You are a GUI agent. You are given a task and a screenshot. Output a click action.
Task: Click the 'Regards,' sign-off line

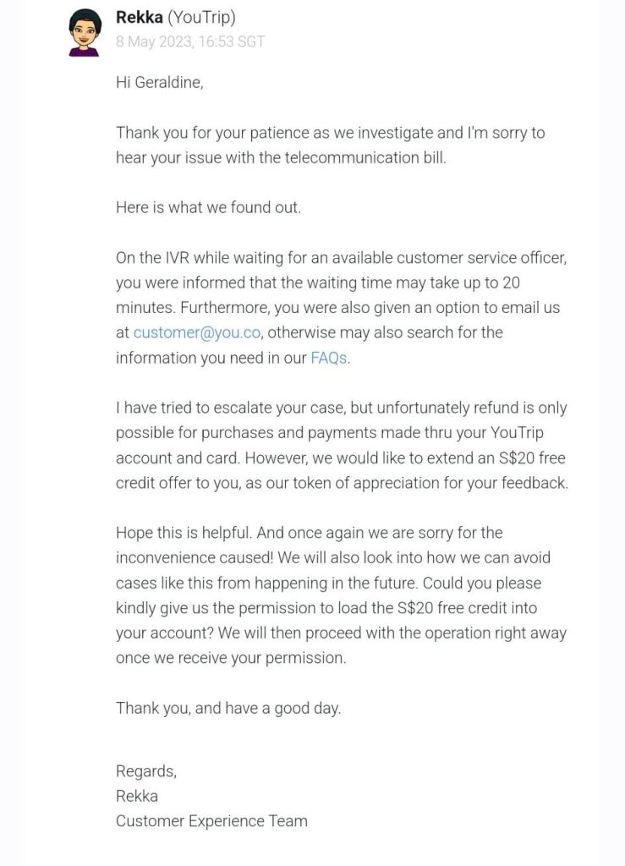coord(146,771)
